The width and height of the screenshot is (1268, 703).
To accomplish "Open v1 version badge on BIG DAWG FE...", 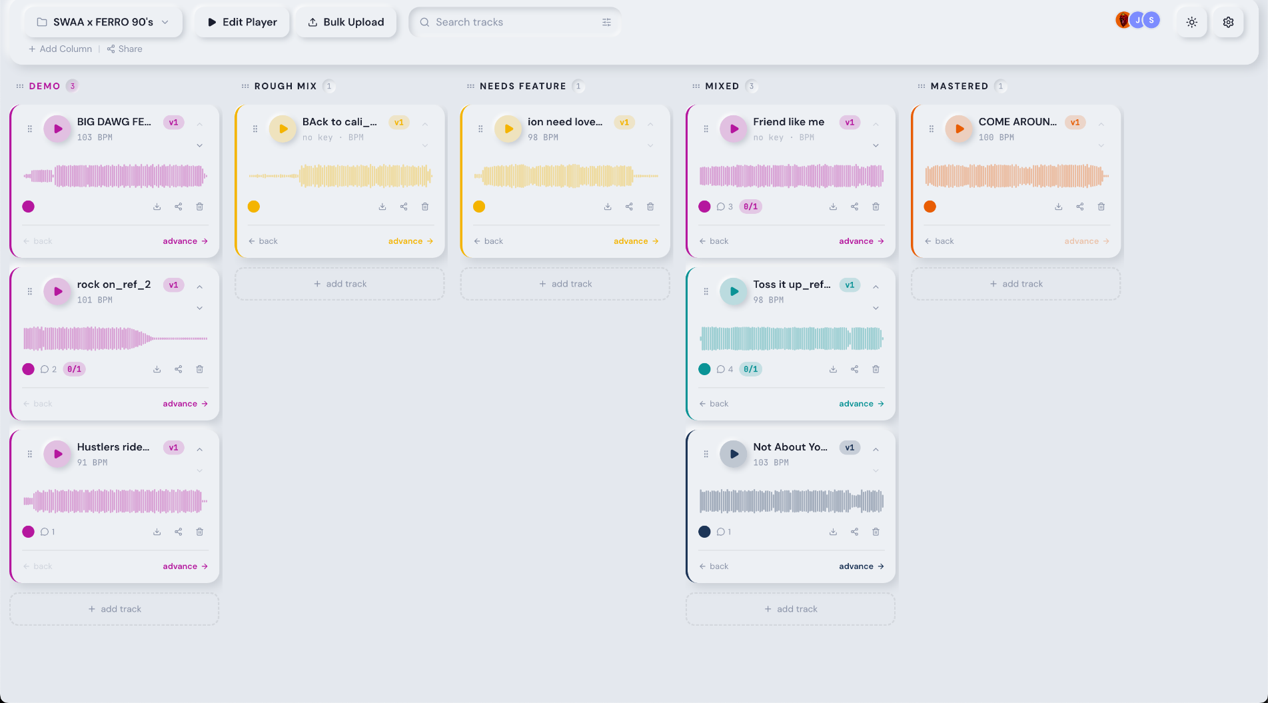I will coord(173,123).
